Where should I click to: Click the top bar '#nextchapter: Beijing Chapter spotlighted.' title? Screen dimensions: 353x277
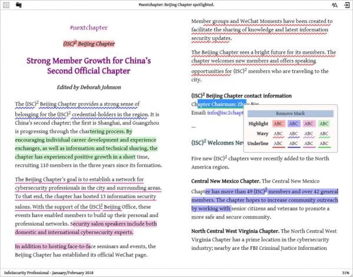point(176,5)
